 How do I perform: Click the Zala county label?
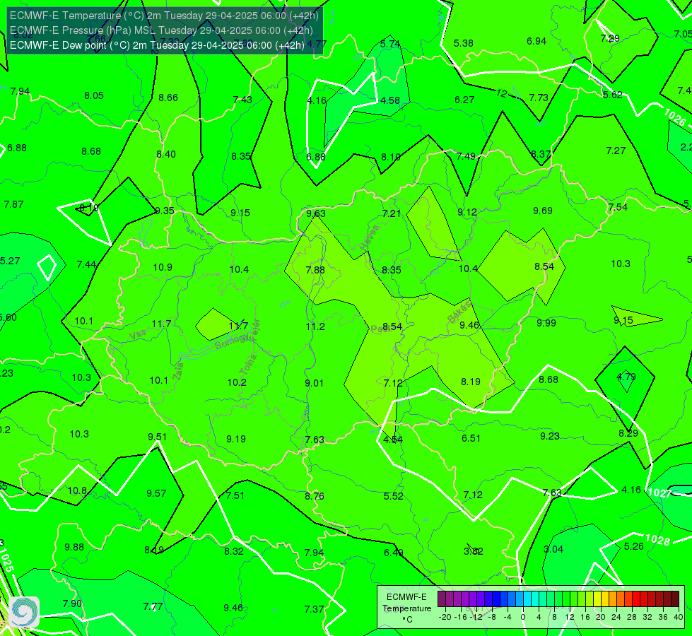(178, 372)
